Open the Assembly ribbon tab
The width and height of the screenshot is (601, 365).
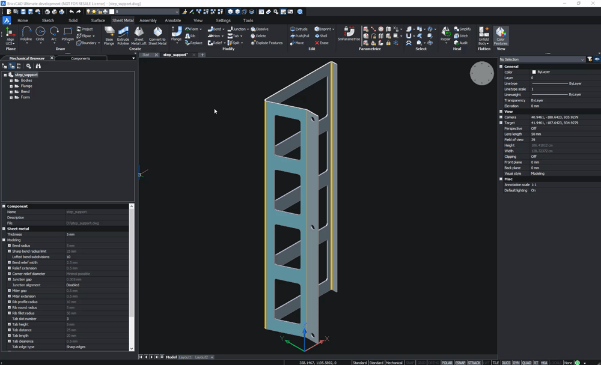(148, 20)
